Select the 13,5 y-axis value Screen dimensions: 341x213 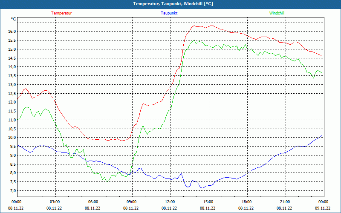click(x=12, y=76)
